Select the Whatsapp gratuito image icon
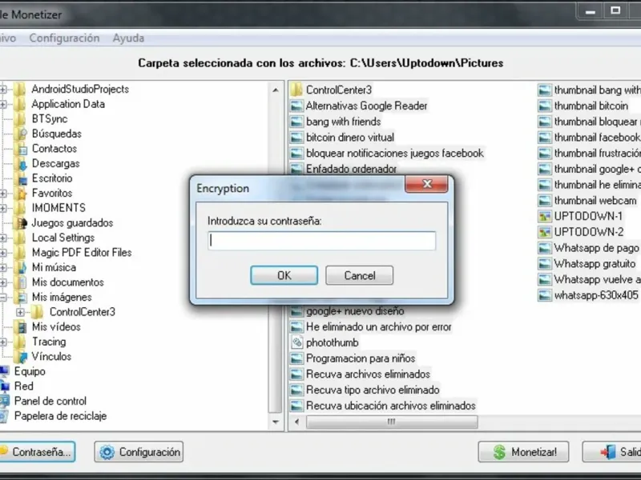Image resolution: width=641 pixels, height=480 pixels. click(x=545, y=264)
